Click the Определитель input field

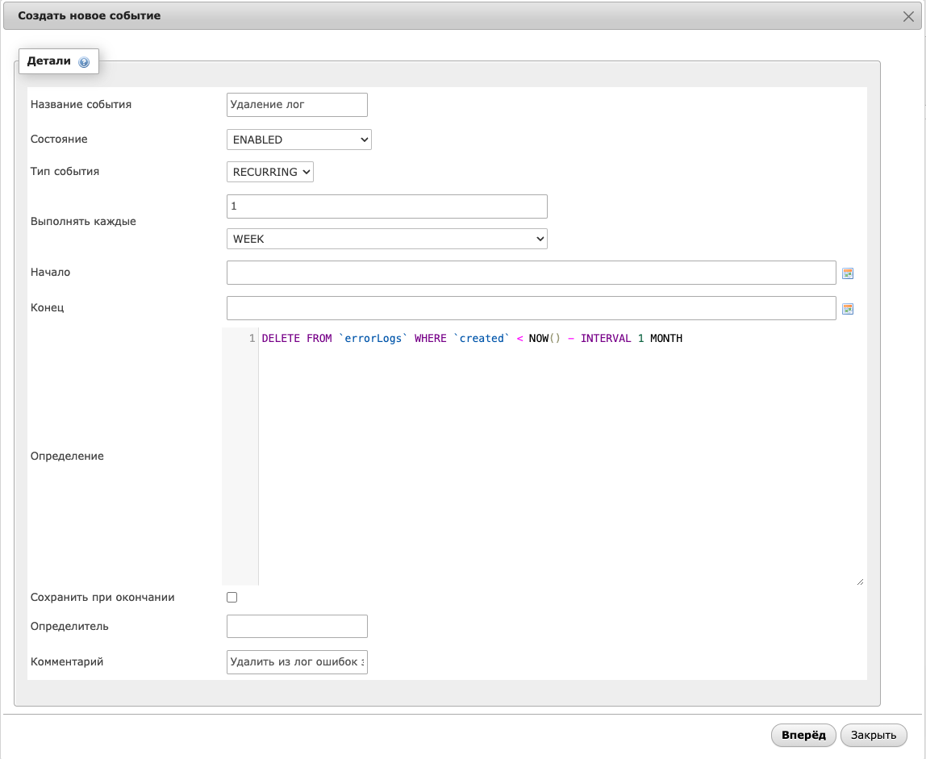click(x=297, y=626)
